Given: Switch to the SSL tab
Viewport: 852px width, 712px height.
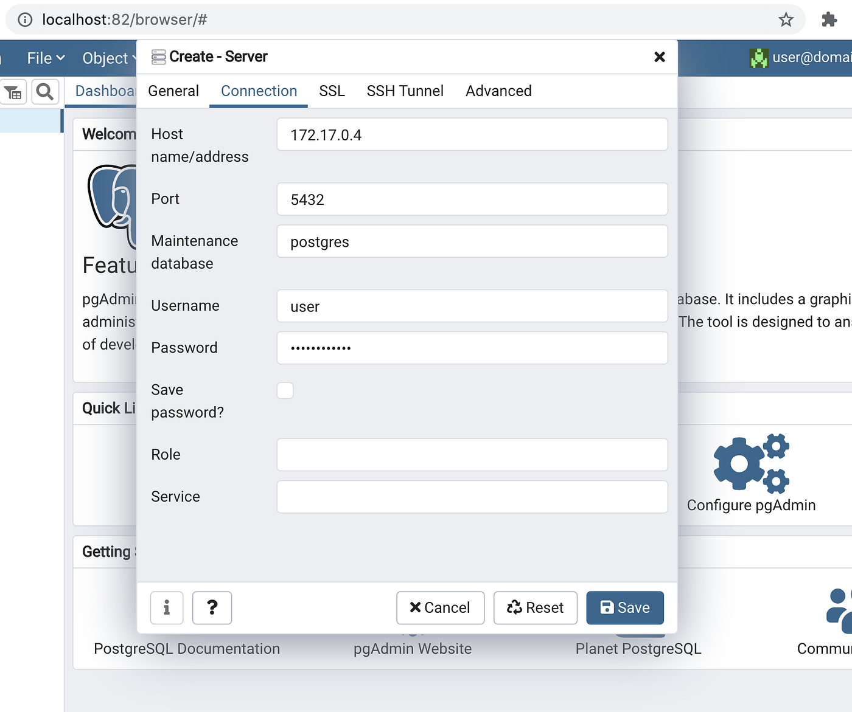Looking at the screenshot, I should click(332, 91).
